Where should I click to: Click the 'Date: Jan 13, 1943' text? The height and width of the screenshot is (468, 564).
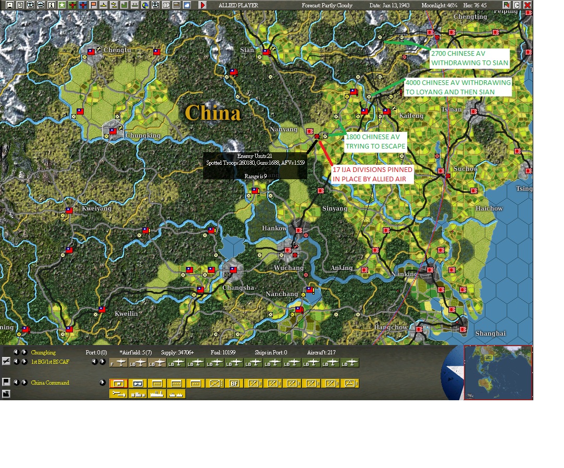click(389, 5)
